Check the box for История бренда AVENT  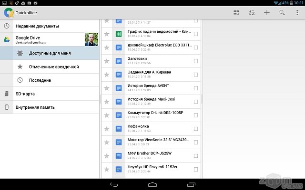click(x=196, y=88)
